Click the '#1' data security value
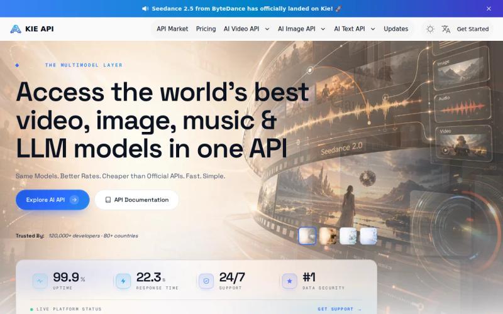 pyautogui.click(x=309, y=277)
